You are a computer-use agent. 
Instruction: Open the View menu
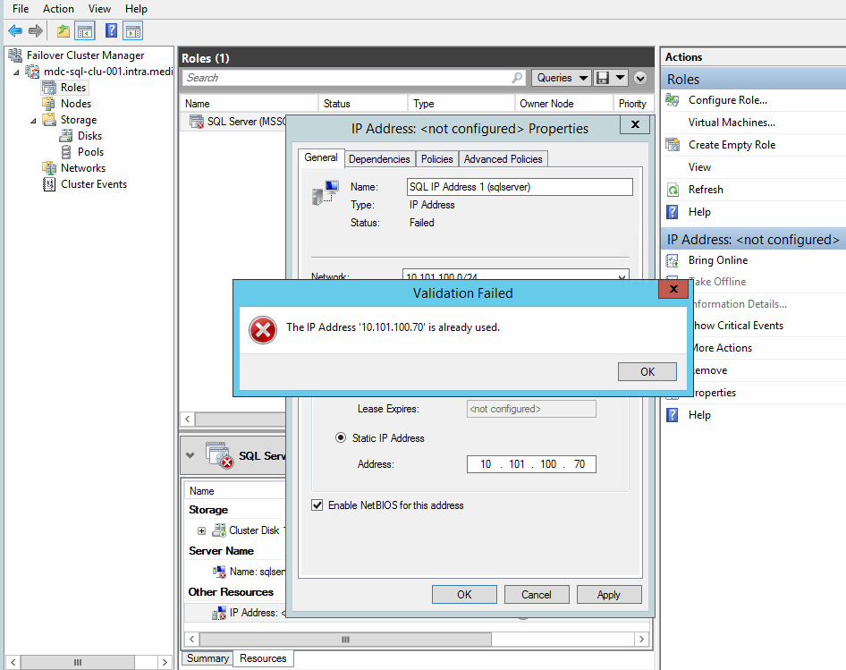(99, 9)
